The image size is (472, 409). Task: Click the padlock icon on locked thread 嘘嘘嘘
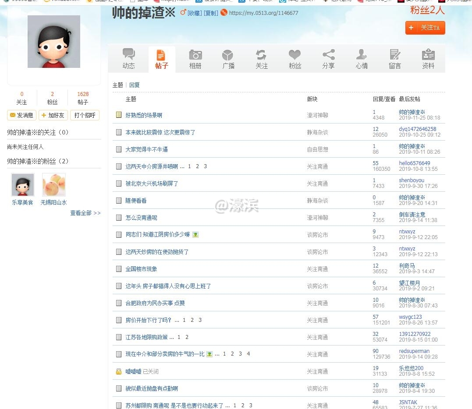click(x=118, y=370)
